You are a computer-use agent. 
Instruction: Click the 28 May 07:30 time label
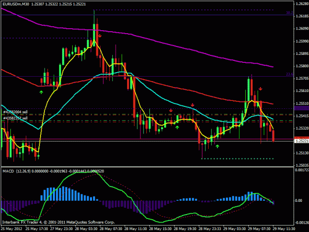click(x=111, y=229)
